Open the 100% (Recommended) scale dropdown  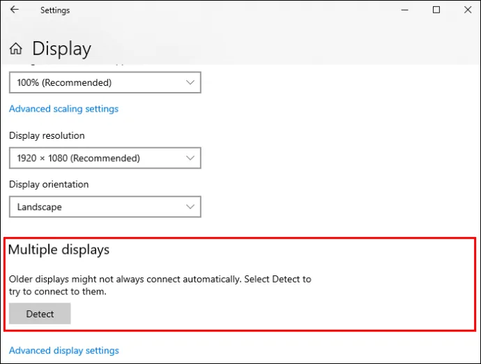click(x=105, y=83)
